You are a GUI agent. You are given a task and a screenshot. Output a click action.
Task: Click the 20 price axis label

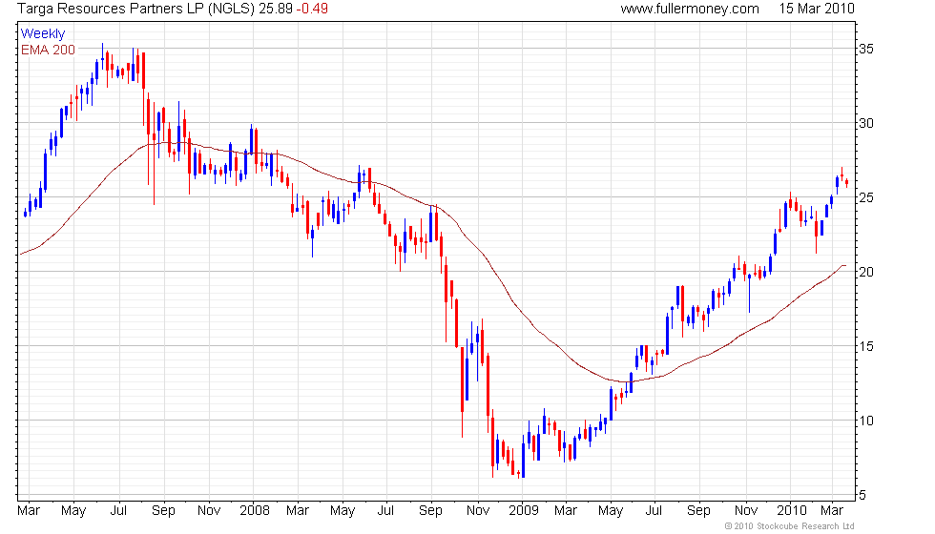[866, 273]
